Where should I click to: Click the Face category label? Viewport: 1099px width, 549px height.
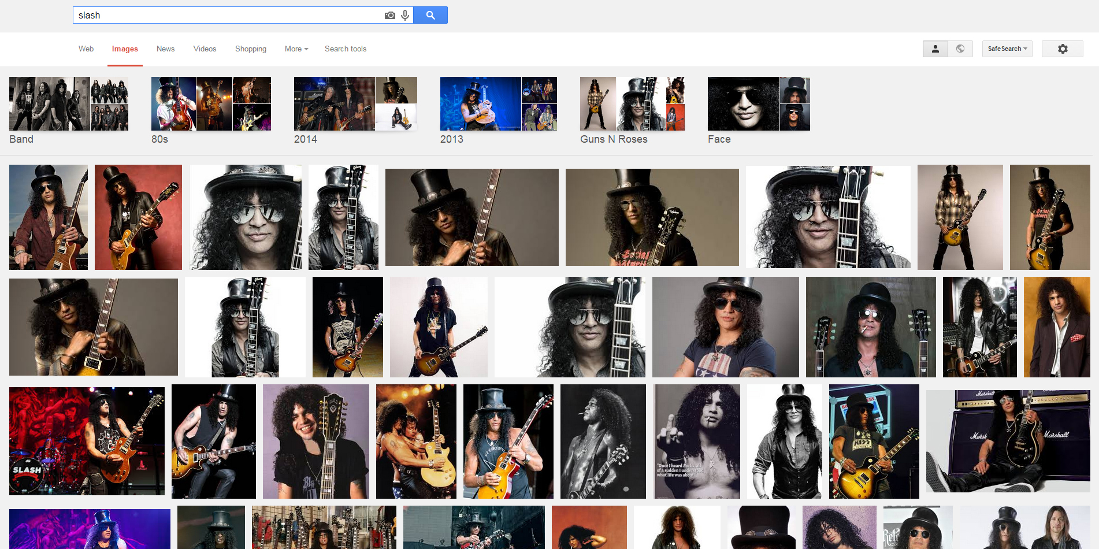tap(719, 139)
